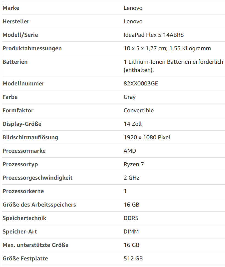The width and height of the screenshot is (225, 267).
Task: Select the Max. unterstützte Größe label
Action: tap(36, 245)
